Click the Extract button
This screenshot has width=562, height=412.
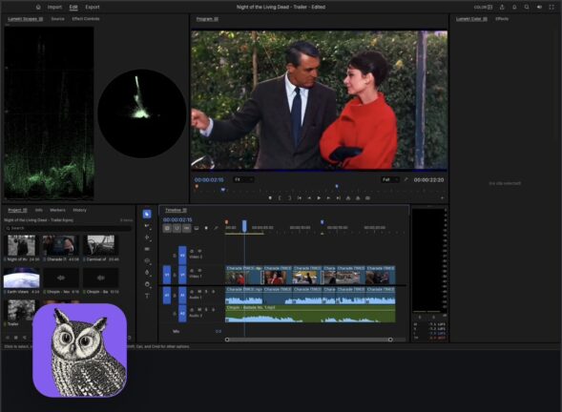(358, 197)
